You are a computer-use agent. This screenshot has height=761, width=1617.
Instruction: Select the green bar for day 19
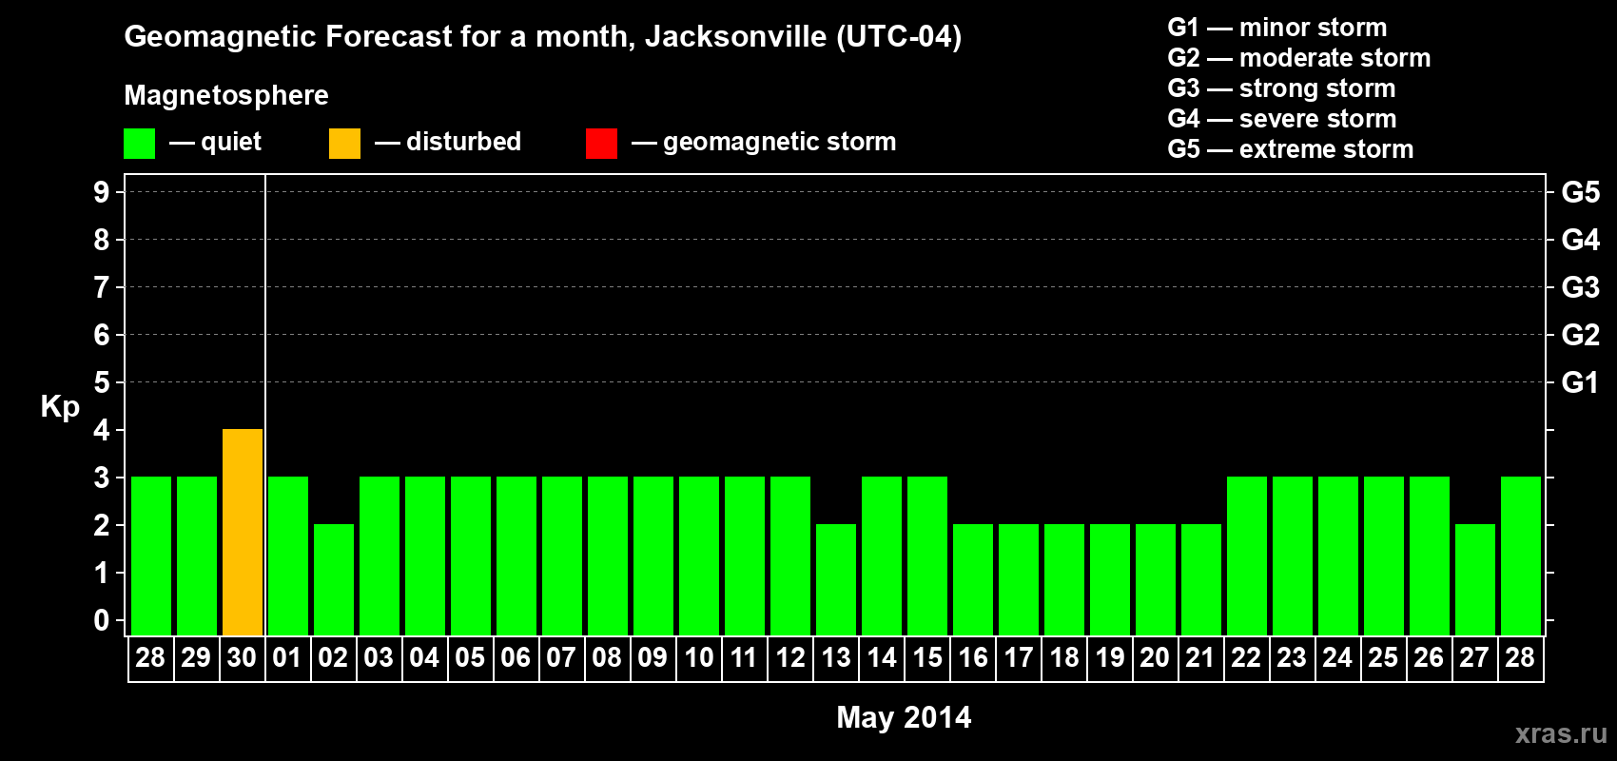(1110, 579)
